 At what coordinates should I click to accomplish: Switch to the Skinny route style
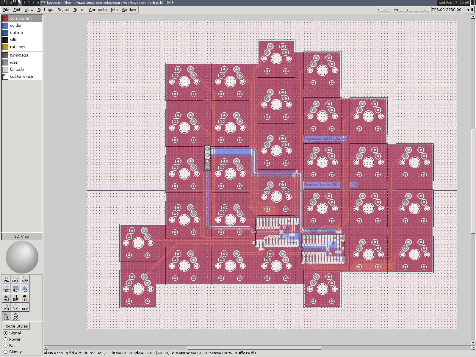click(x=6, y=352)
